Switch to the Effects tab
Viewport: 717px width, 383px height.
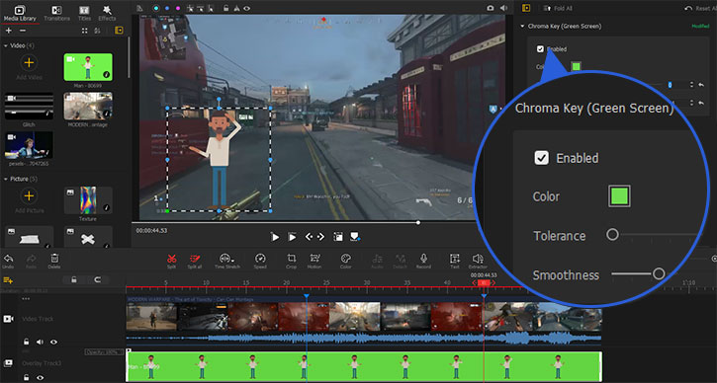tap(107, 13)
